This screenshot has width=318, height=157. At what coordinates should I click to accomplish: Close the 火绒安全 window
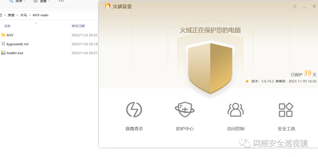point(314,6)
